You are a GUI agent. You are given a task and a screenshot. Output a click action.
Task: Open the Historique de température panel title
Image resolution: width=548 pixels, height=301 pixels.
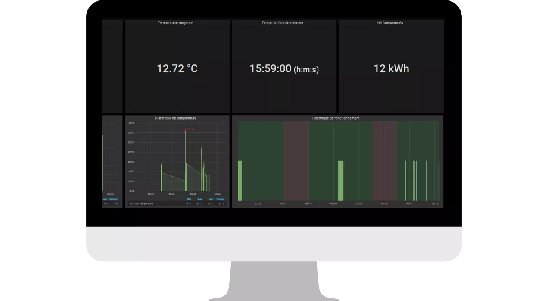click(x=175, y=118)
